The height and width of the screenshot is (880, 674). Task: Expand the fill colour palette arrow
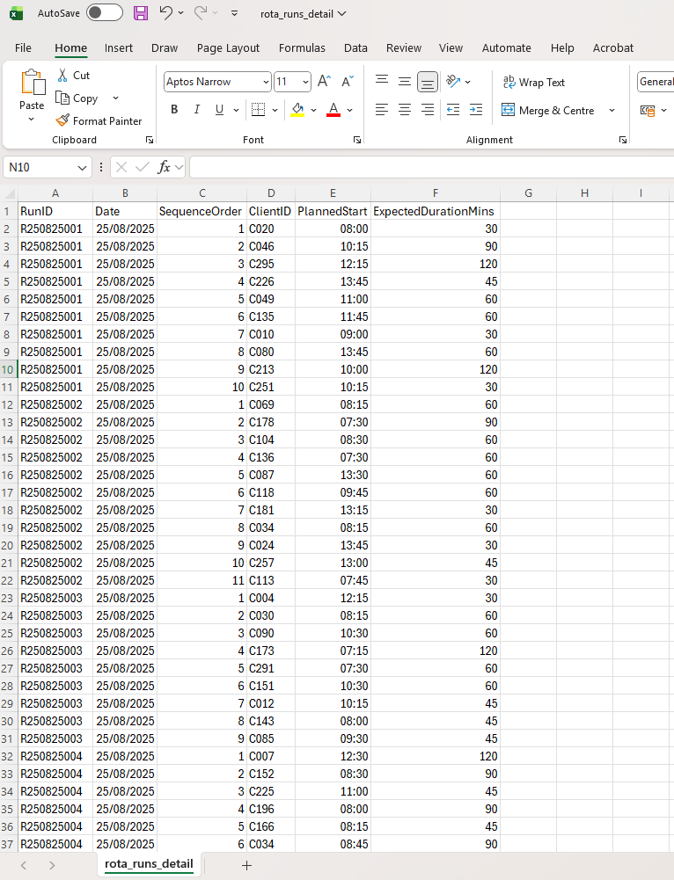[313, 110]
